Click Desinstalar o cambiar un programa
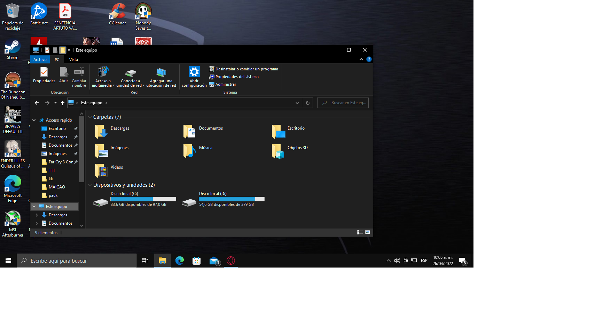Screen dimensions: 611x325 point(243,69)
